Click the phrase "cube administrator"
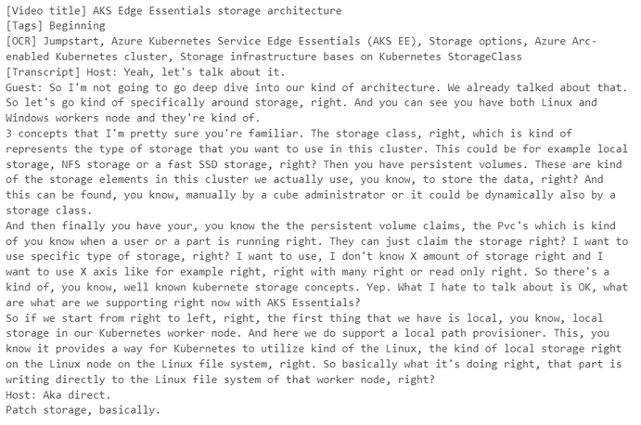The height and width of the screenshot is (425, 641). pyautogui.click(x=289, y=191)
